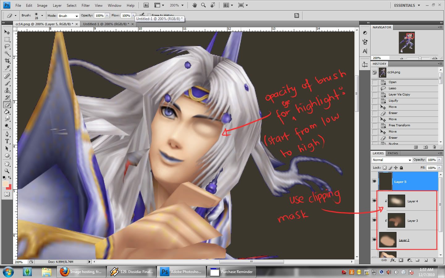The width and height of the screenshot is (445, 278).
Task: Select the Magic Wand tool
Action: coord(7,53)
